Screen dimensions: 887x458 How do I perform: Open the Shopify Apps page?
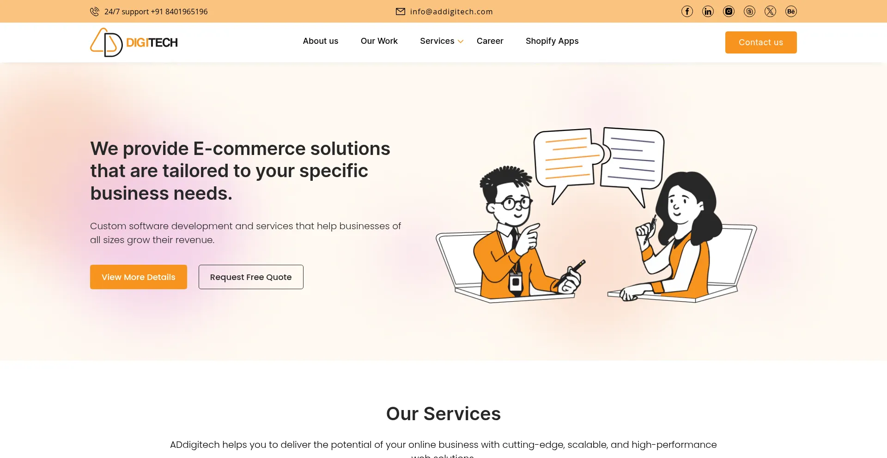552,41
